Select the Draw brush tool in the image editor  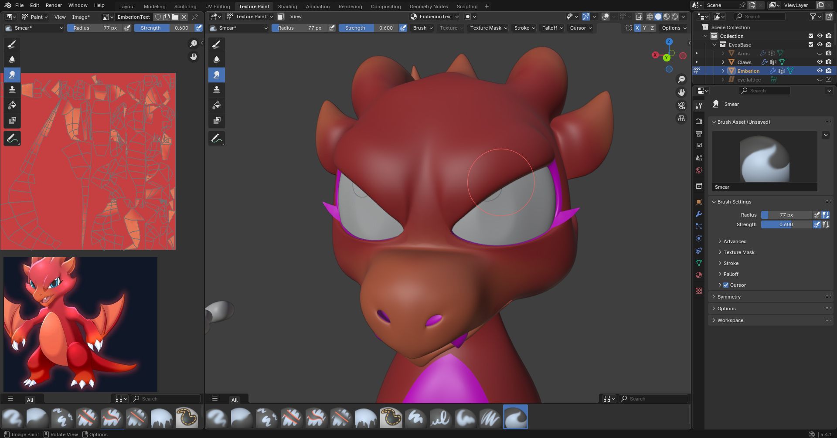(12, 44)
